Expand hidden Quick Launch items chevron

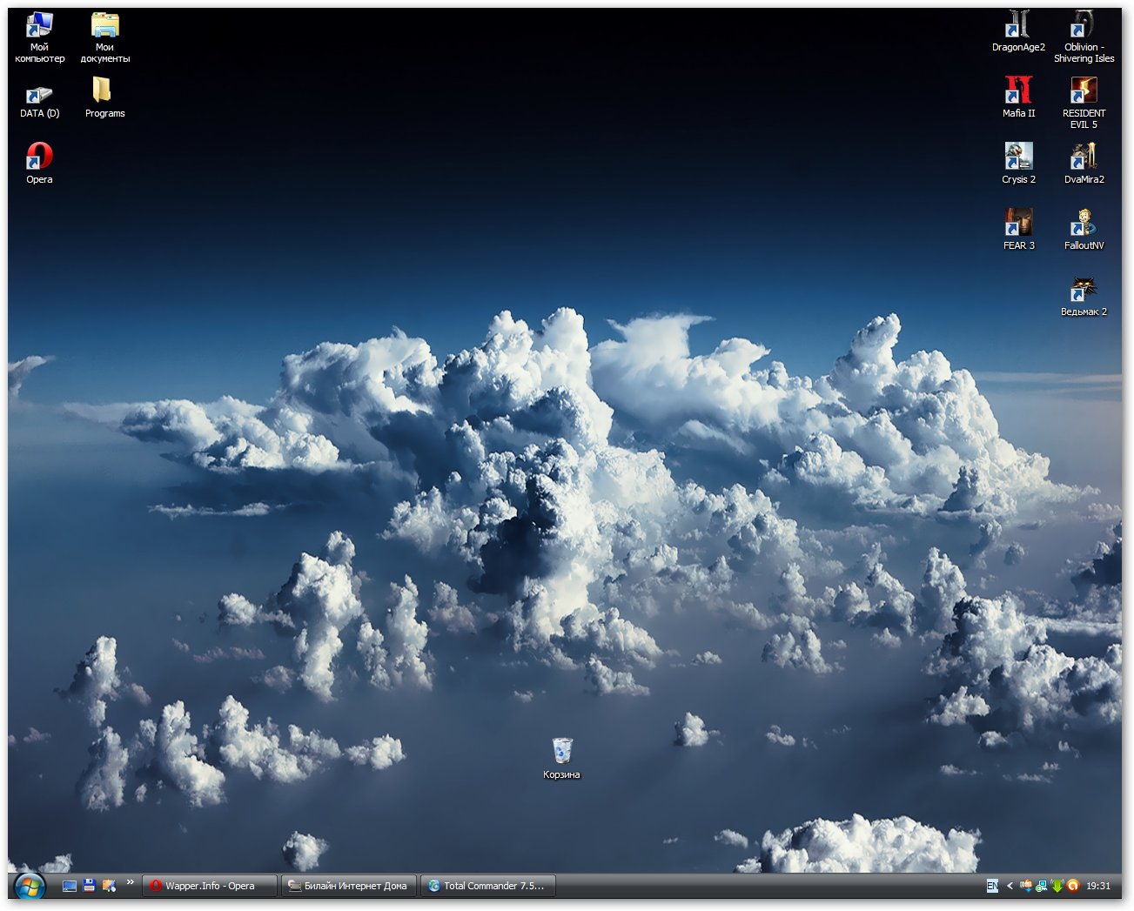point(130,882)
